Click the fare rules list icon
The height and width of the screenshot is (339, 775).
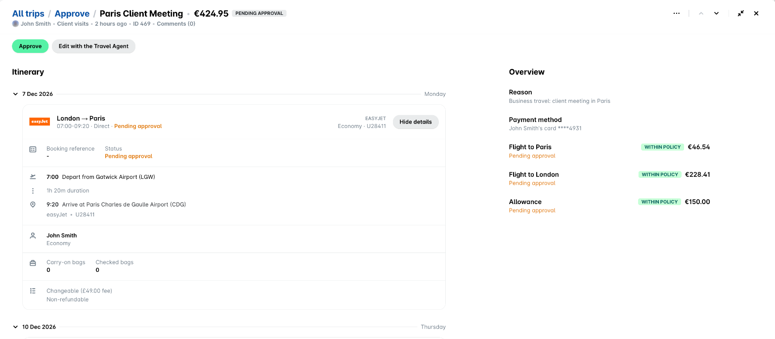pos(33,291)
